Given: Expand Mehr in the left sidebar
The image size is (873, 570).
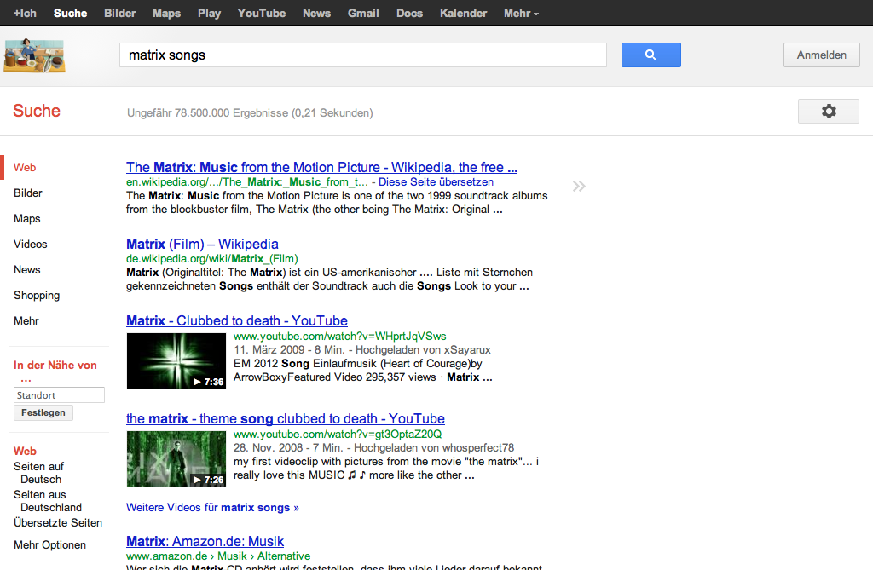Looking at the screenshot, I should [26, 320].
